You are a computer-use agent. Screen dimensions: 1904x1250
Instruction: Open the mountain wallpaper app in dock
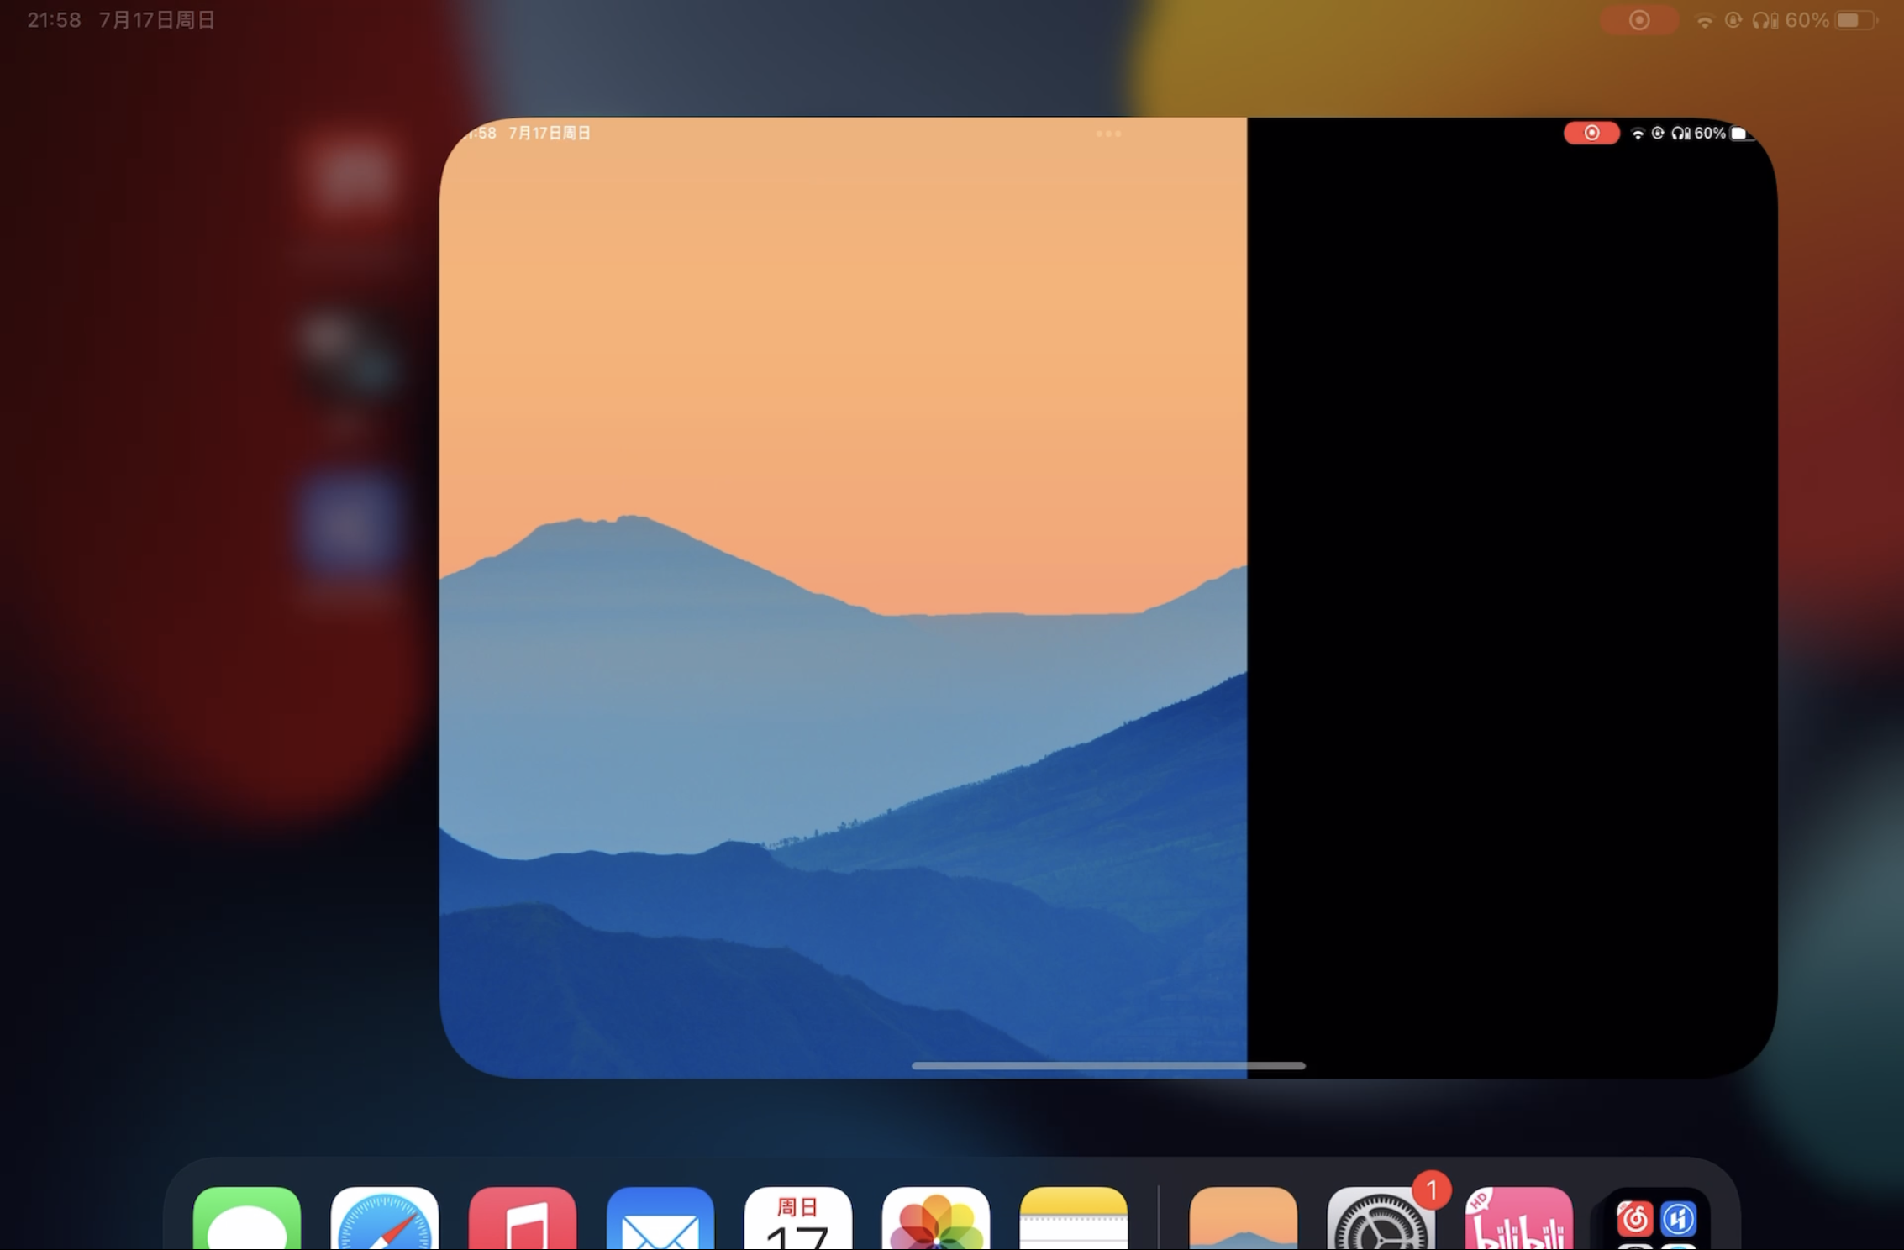point(1243,1220)
